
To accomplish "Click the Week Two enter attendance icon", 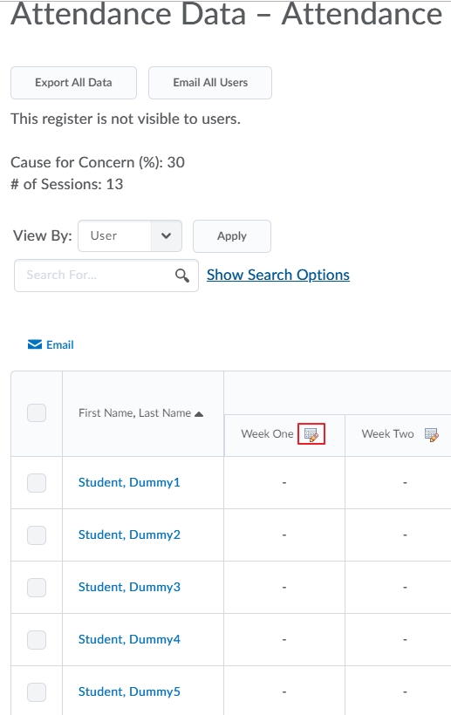I will tap(432, 434).
